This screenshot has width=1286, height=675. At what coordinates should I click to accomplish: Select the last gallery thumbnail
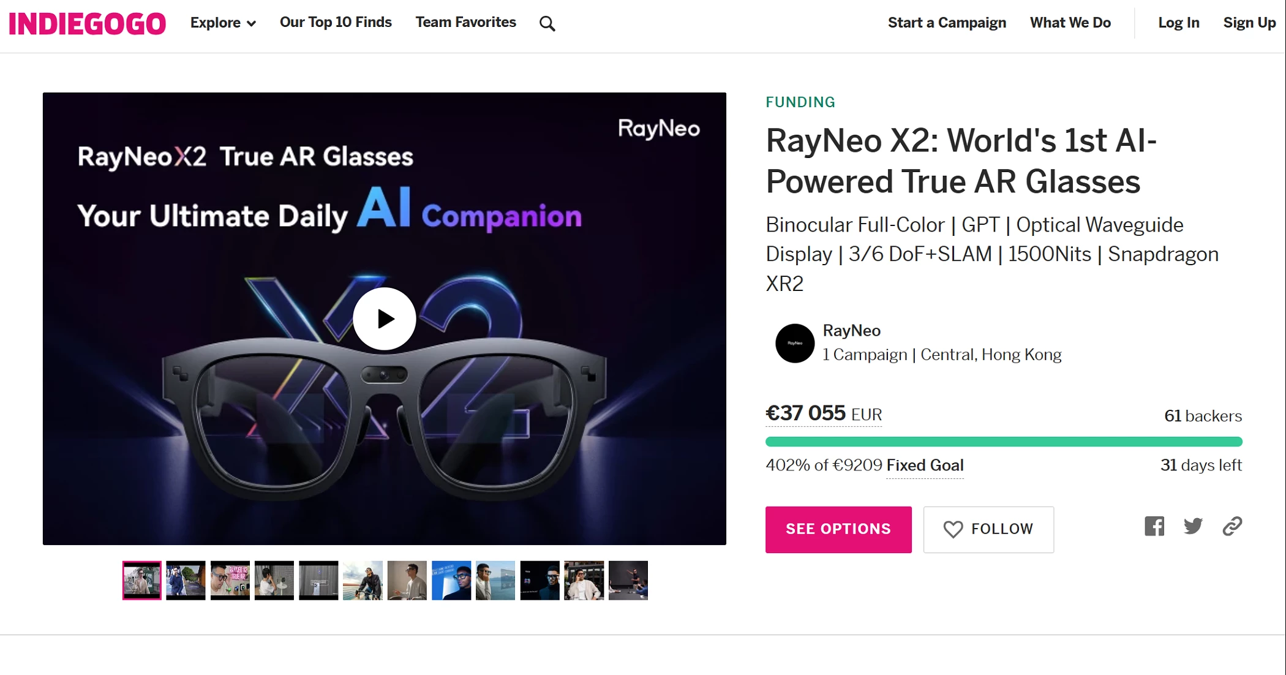[x=628, y=580]
